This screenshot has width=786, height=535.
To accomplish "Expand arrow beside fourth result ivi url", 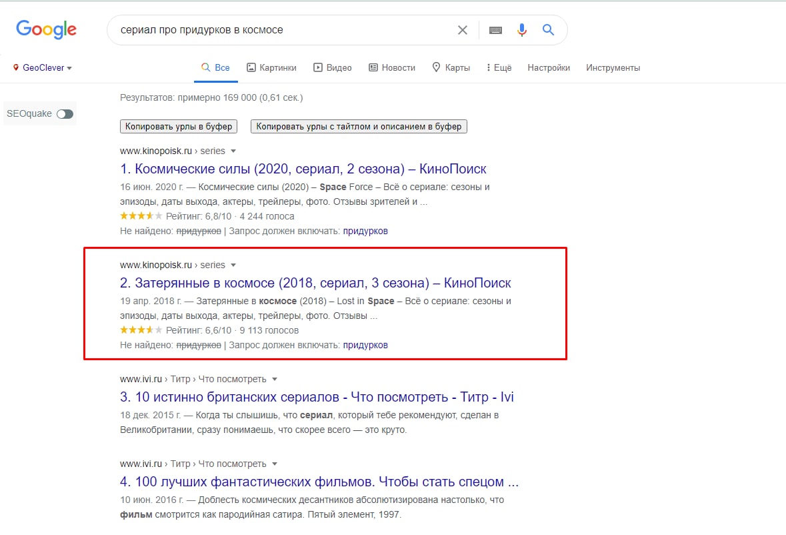I will point(275,464).
